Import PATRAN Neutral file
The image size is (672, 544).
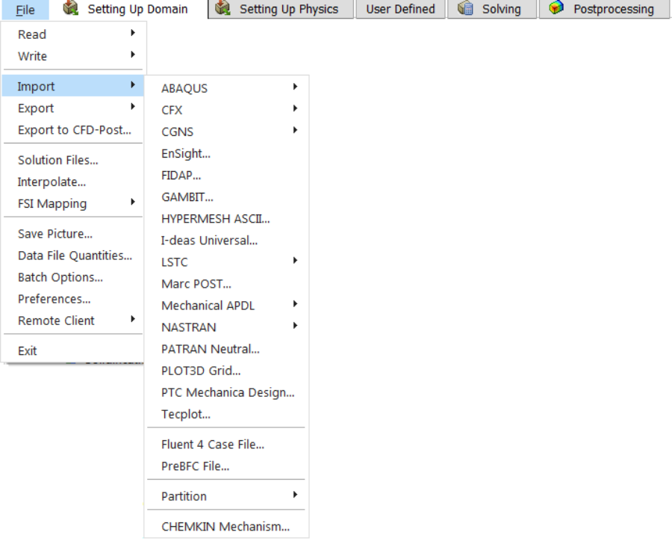point(226,349)
